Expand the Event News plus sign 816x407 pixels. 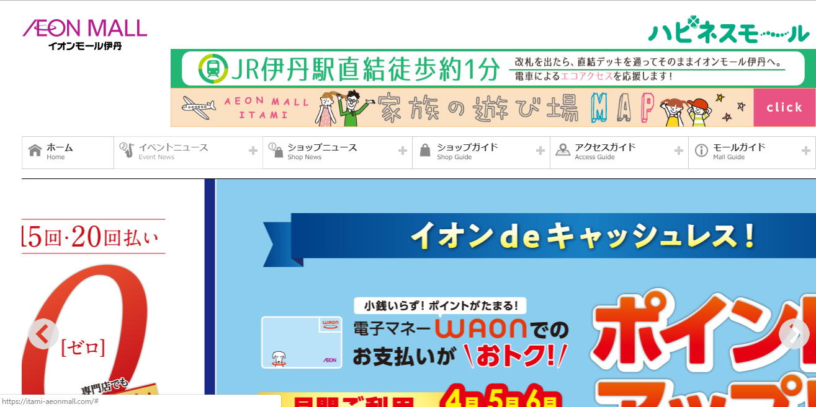pyautogui.click(x=253, y=151)
